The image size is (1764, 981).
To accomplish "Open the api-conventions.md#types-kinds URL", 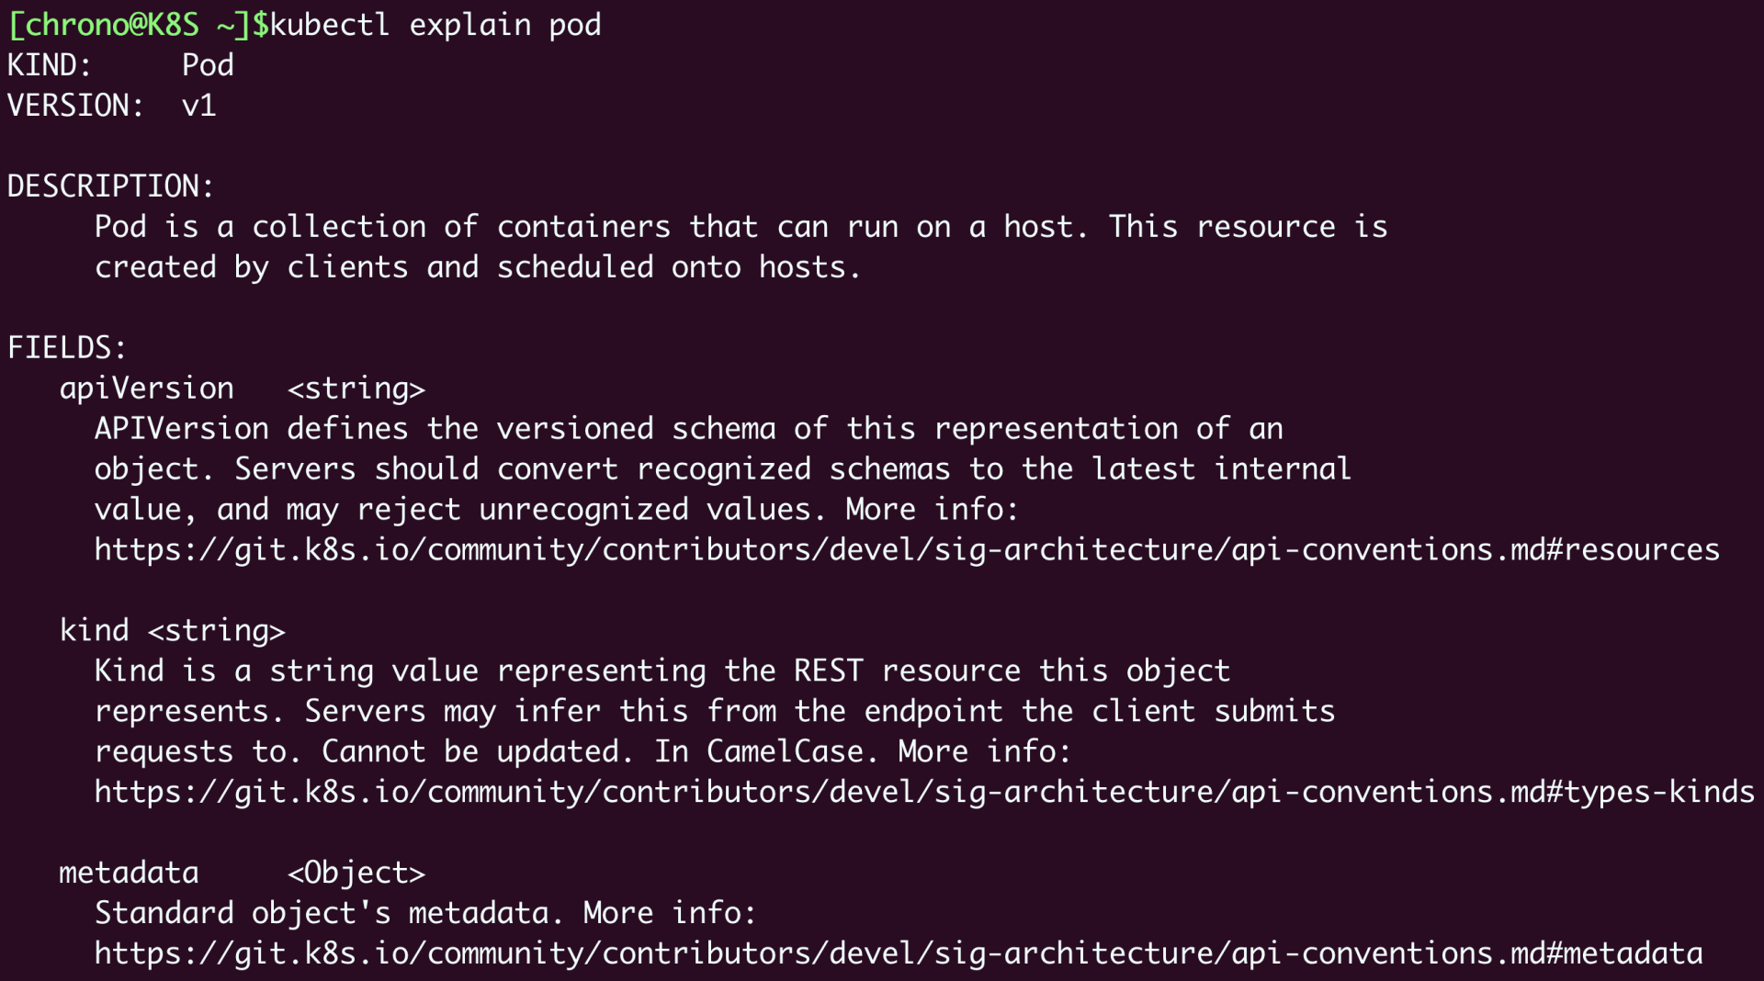I will 923,792.
